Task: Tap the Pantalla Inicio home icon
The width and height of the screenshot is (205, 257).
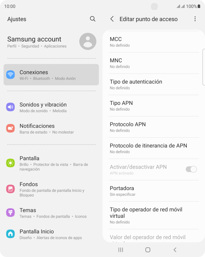Action: 10,234
